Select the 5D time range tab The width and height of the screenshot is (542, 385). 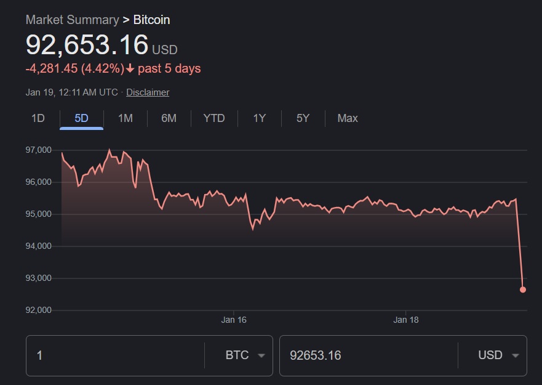coord(82,118)
